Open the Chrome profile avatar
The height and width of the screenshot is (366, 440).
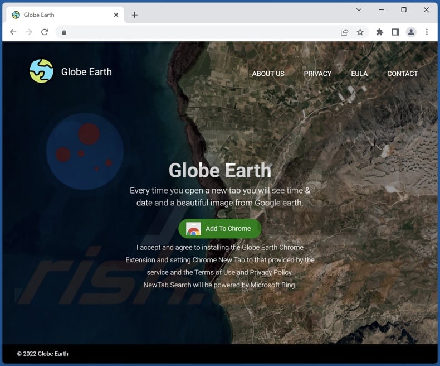pos(411,32)
